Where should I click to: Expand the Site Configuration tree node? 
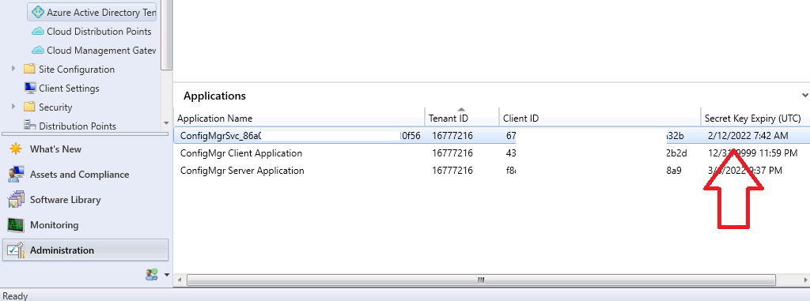[x=13, y=69]
